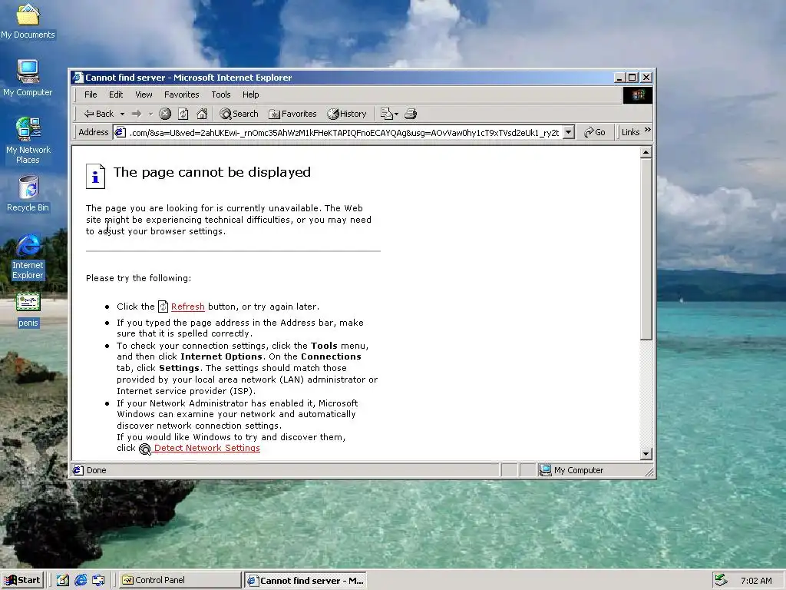Screen dimensions: 786x590
Task: Click the Windows logo throbber icon
Action: point(638,94)
